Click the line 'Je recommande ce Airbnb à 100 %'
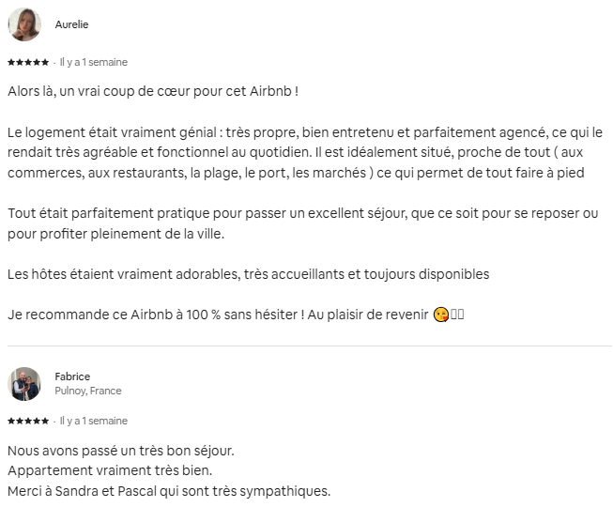This screenshot has width=613, height=507. (218, 315)
